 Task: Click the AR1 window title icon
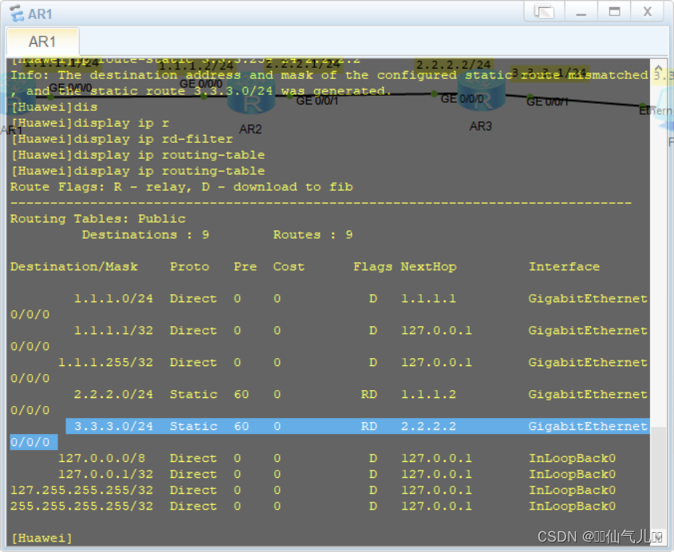tap(17, 14)
